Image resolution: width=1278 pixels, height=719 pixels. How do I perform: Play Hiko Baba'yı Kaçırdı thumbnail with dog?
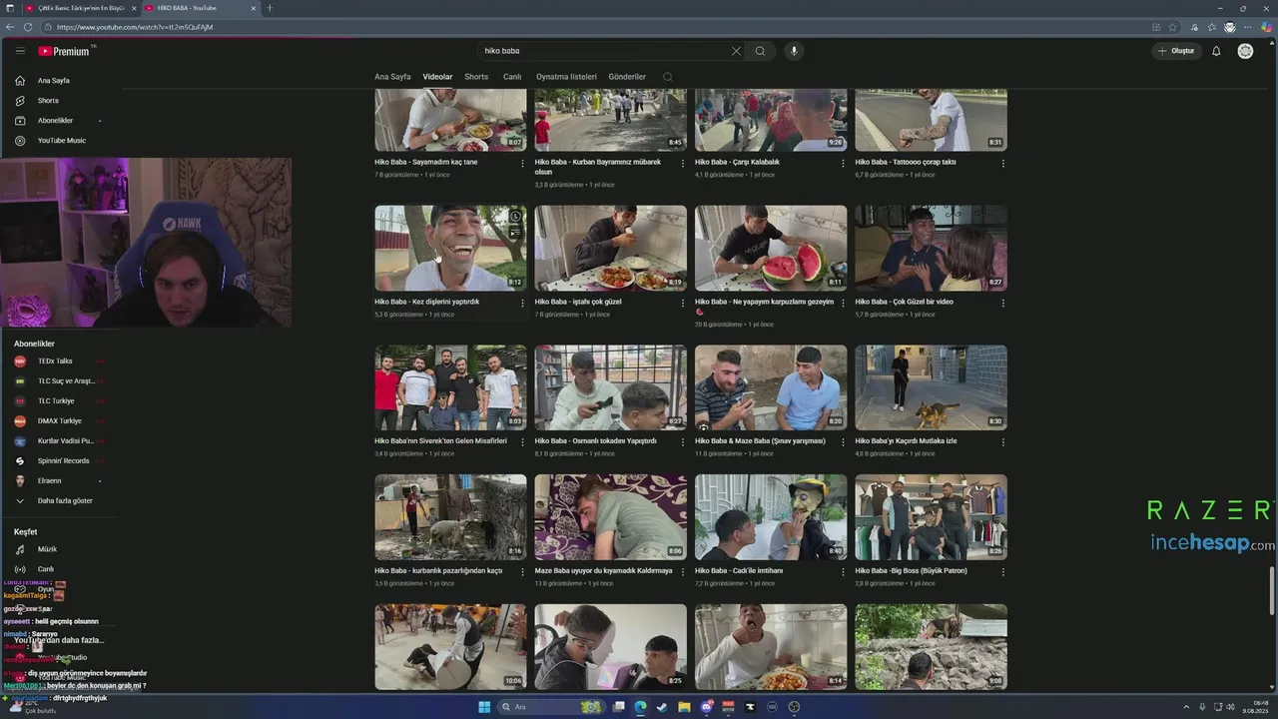click(931, 387)
